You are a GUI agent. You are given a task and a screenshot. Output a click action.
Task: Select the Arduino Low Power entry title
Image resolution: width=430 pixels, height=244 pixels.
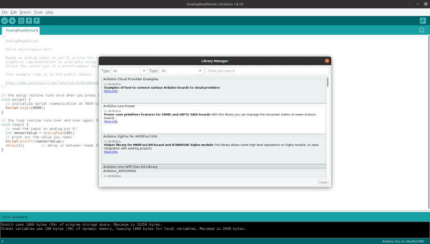[x=119, y=106]
